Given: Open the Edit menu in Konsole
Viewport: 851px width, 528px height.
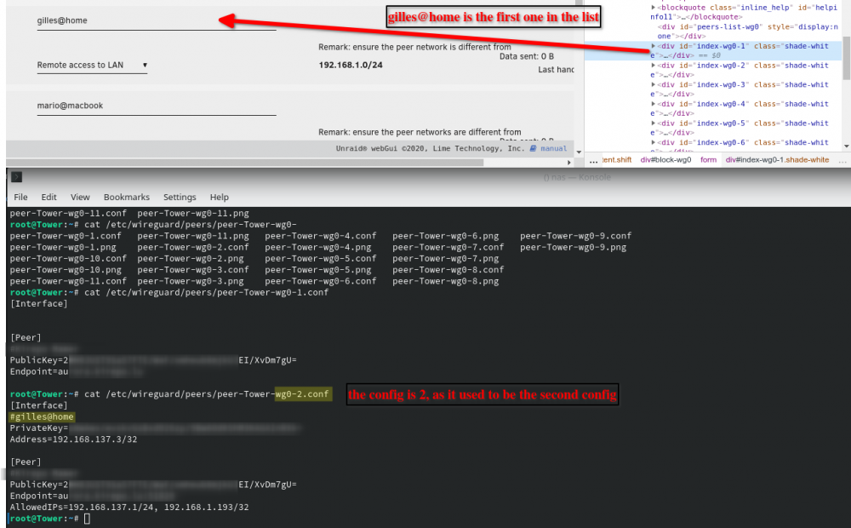Looking at the screenshot, I should (x=49, y=198).
